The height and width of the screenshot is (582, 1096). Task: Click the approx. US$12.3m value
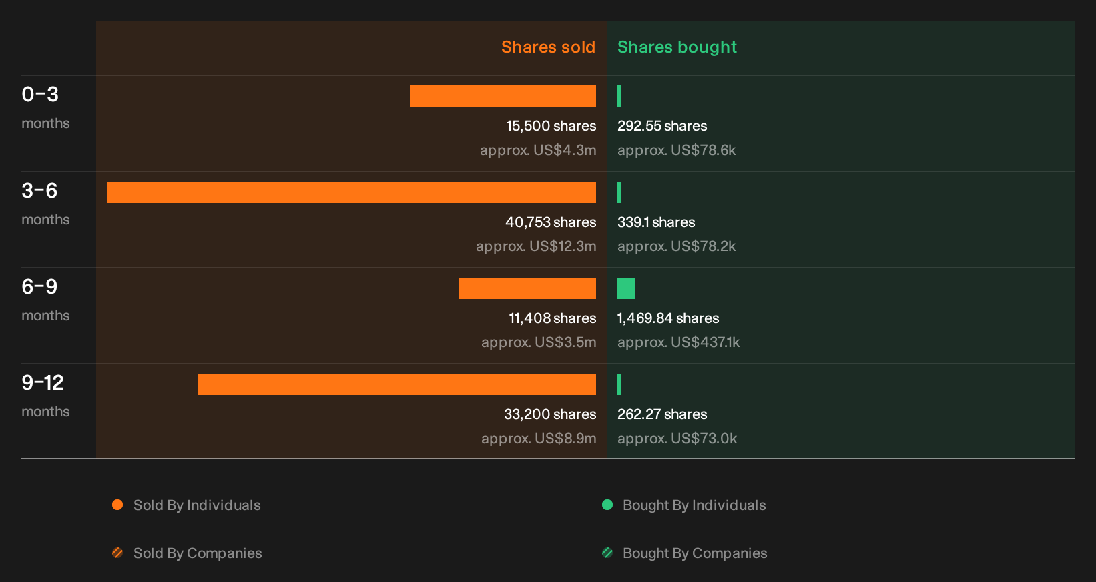pyautogui.click(x=536, y=246)
